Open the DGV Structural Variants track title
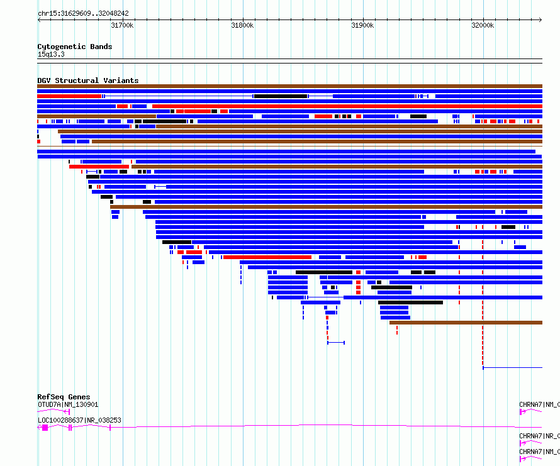 88,80
